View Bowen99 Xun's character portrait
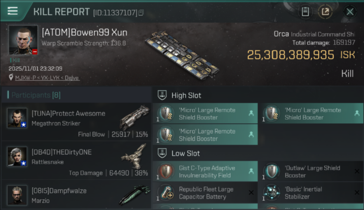Viewport: 364px width, 210px height. tap(23, 40)
